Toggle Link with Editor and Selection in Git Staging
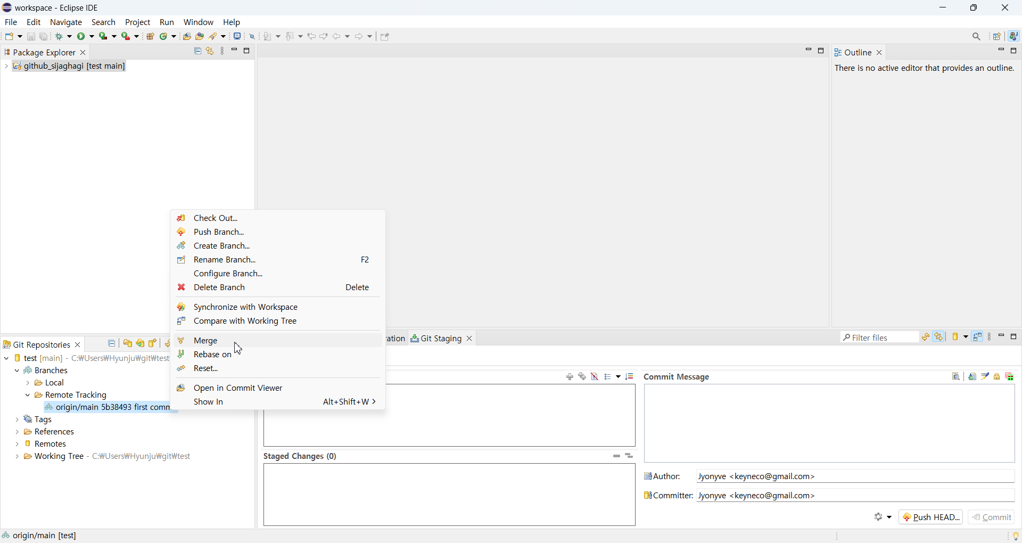Image resolution: width=1022 pixels, height=543 pixels. point(939,337)
